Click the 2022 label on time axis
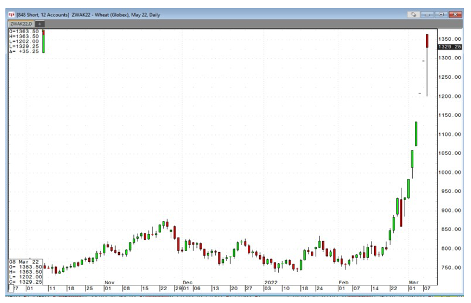Screen dimensions: 471x303 [x=271, y=282]
